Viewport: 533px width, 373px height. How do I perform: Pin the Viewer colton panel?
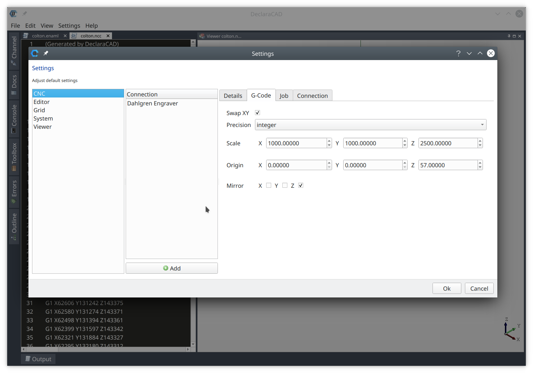click(509, 36)
